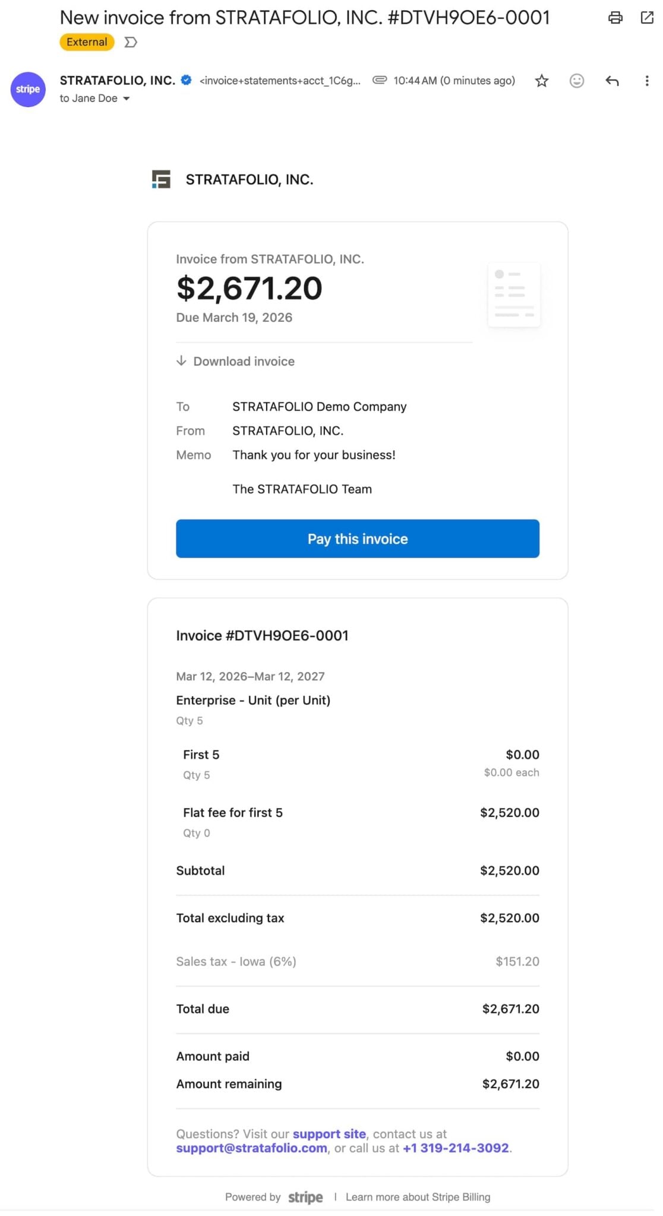Call the +1 319-214-3092 phone link

coord(456,1148)
